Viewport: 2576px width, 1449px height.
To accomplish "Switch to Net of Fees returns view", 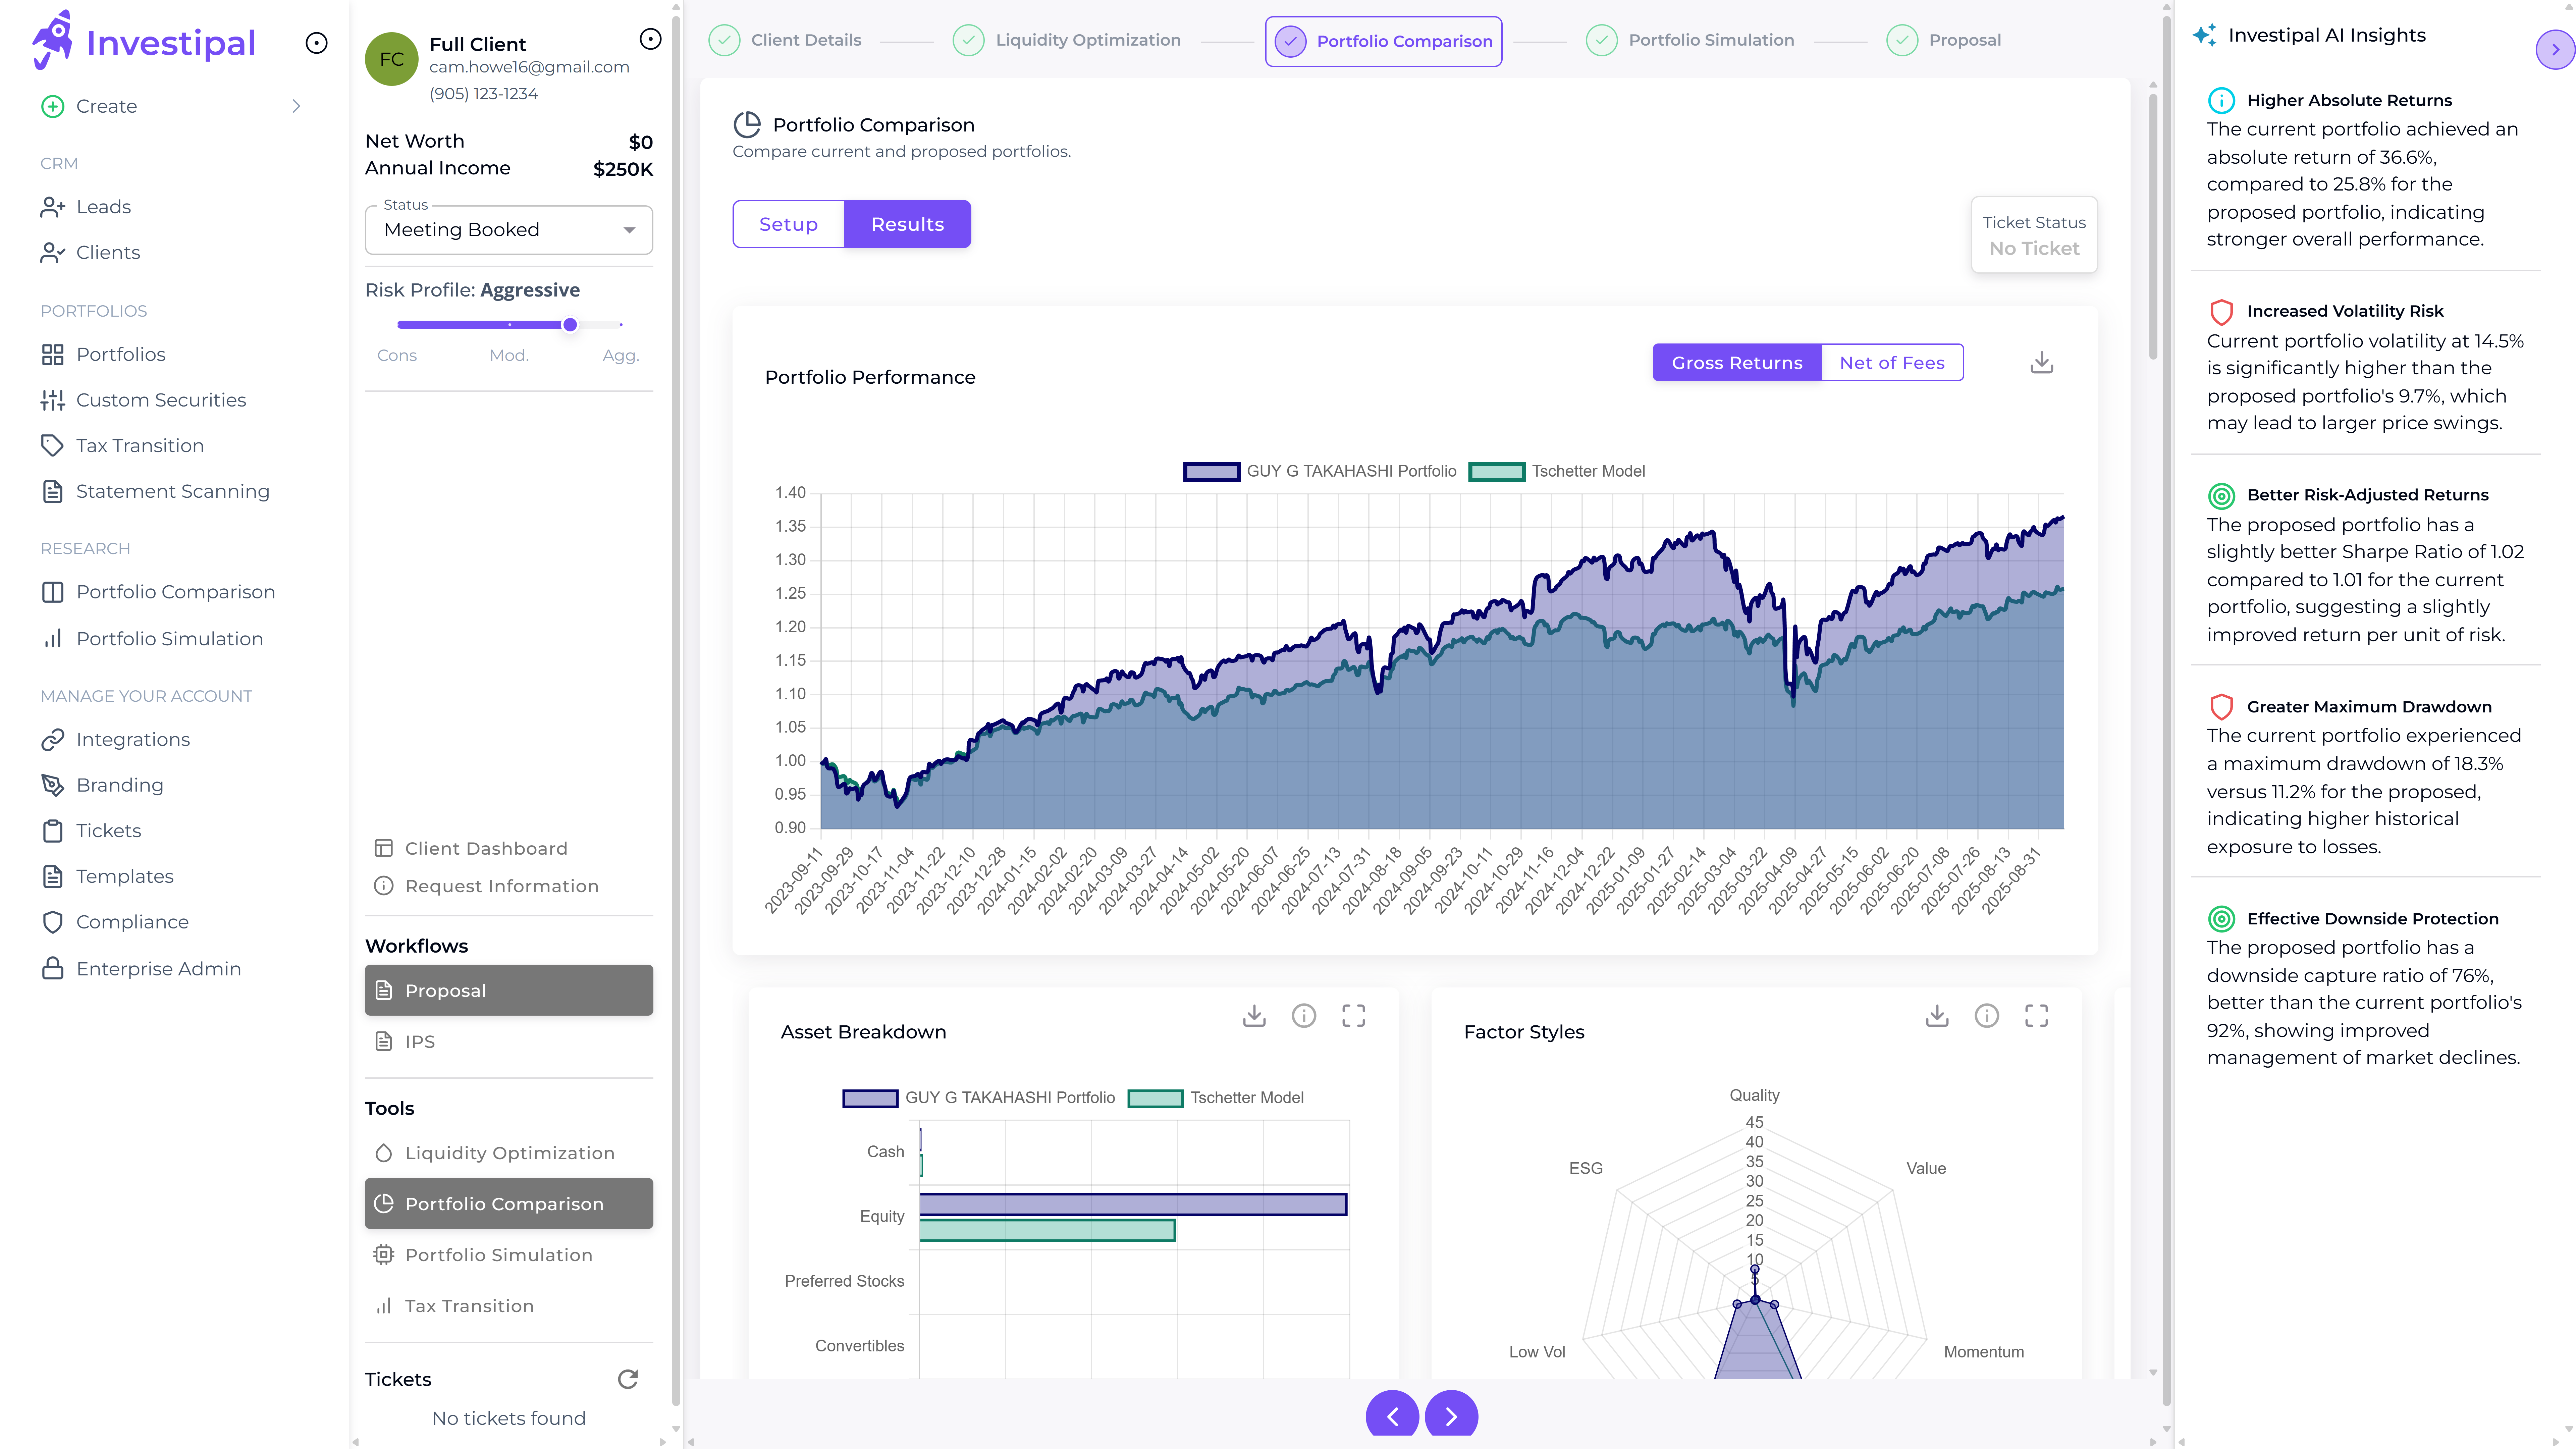I will coord(1891,362).
